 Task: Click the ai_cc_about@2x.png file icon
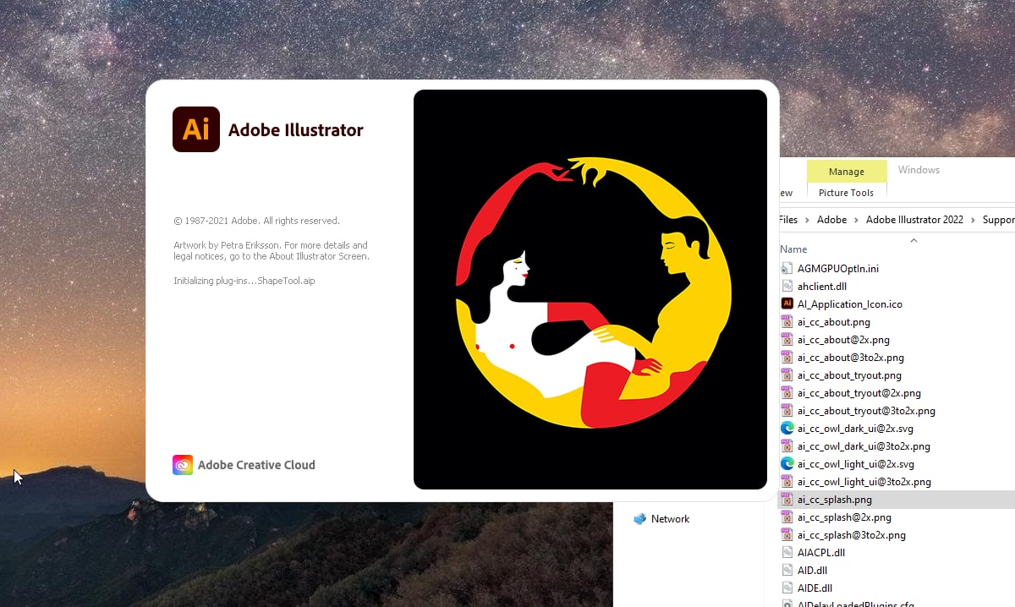pyautogui.click(x=787, y=340)
